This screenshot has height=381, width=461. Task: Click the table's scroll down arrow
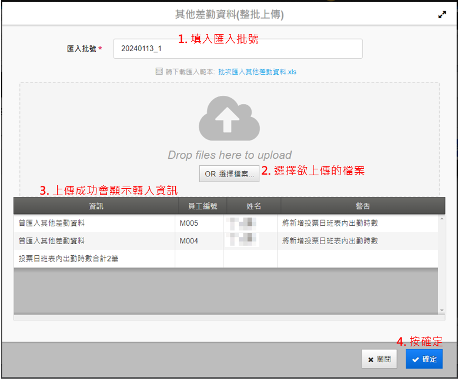click(442, 310)
